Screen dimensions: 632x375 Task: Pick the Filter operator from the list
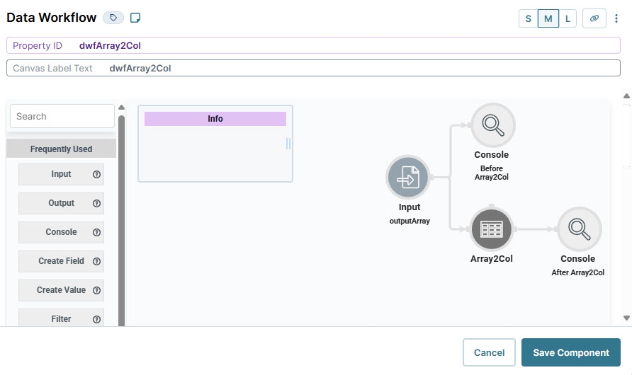tap(61, 318)
